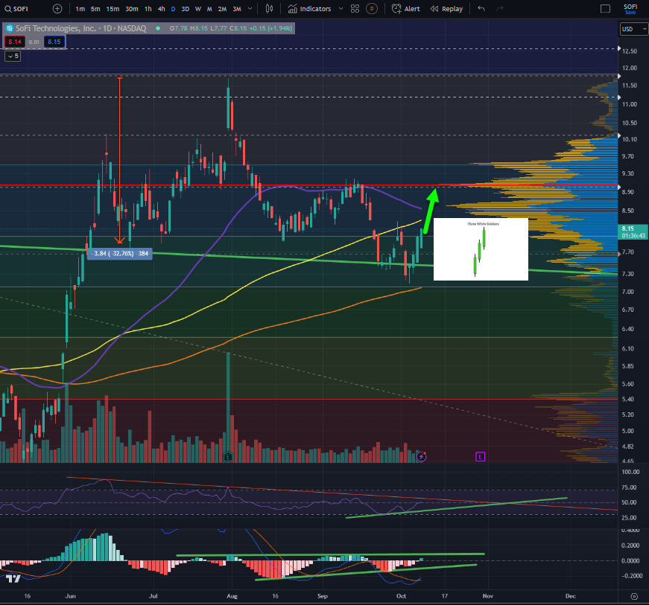Image resolution: width=649 pixels, height=605 pixels.
Task: Click the earnings E marker under August
Action: pyautogui.click(x=228, y=457)
